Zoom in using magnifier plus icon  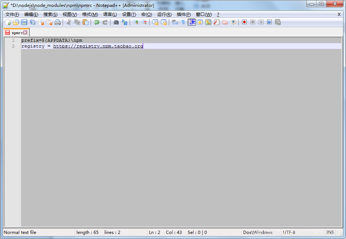[136, 22]
